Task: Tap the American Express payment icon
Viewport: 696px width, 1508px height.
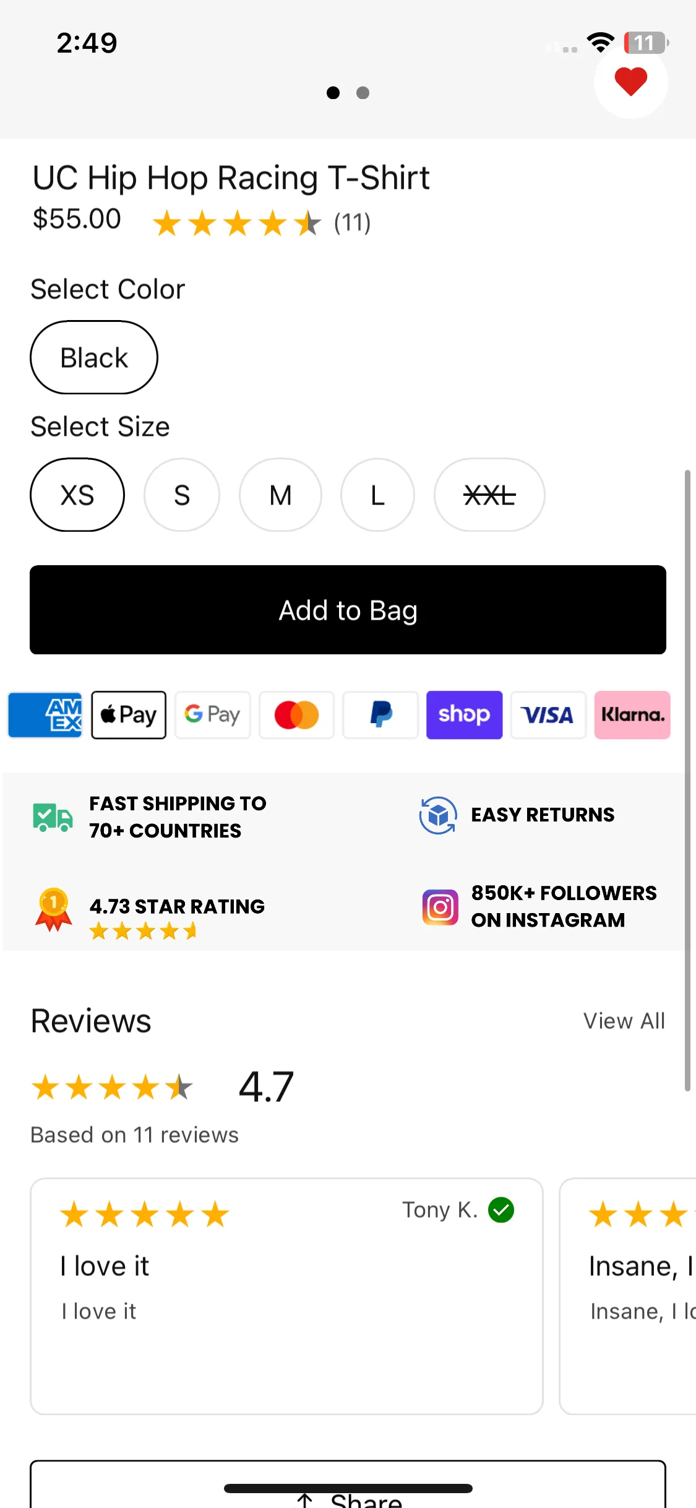Action: [x=45, y=715]
